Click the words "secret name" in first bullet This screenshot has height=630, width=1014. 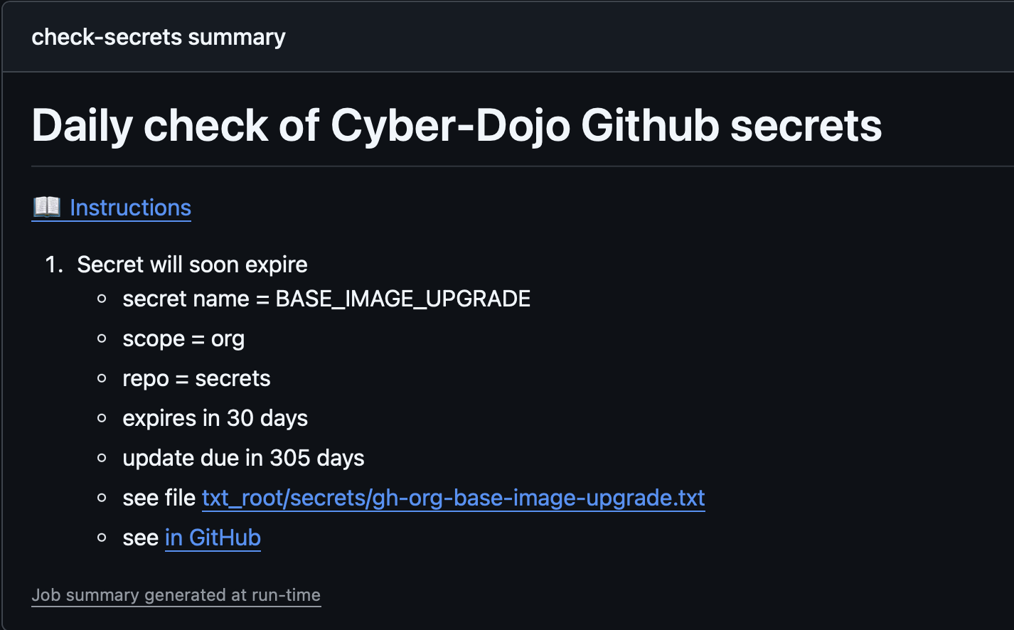click(186, 299)
